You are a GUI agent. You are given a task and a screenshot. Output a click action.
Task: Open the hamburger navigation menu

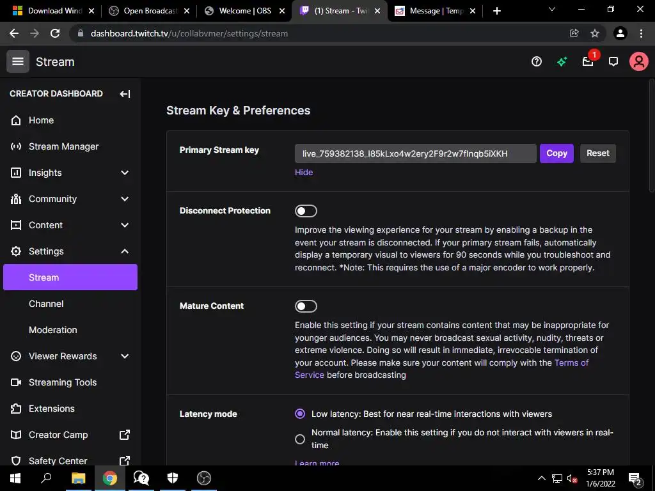click(17, 61)
